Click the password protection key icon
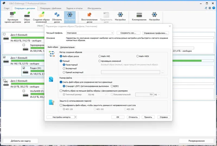This screenshot has height=146, width=217. pos(52,102)
